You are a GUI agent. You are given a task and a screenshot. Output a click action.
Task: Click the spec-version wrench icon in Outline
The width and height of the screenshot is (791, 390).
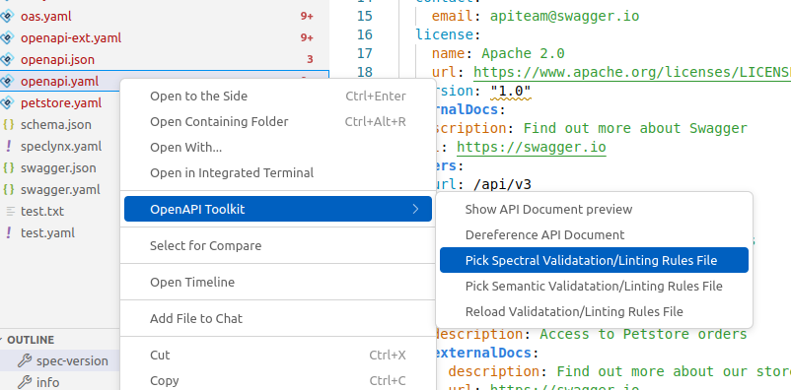pos(25,361)
